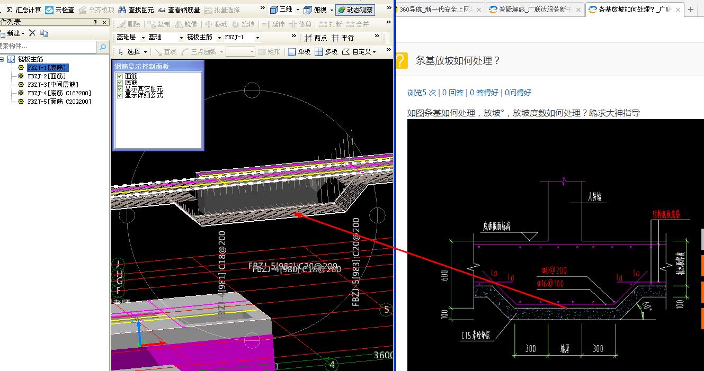Click the 0问得好 link
The height and width of the screenshot is (371, 704).
[x=518, y=93]
